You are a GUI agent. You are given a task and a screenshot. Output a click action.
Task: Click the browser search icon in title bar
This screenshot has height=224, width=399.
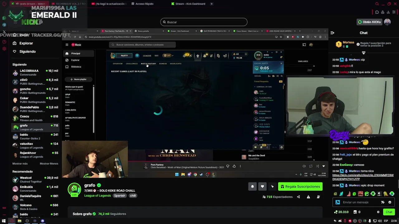[377, 4]
